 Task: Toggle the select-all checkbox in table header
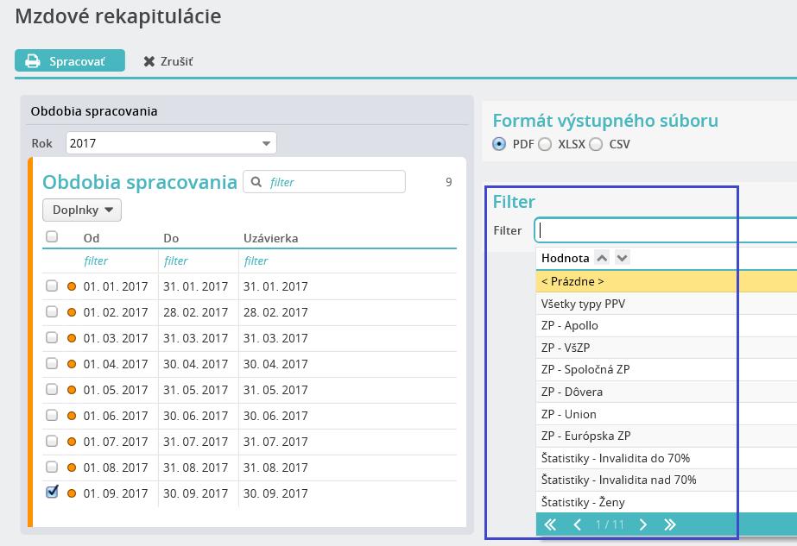(52, 236)
